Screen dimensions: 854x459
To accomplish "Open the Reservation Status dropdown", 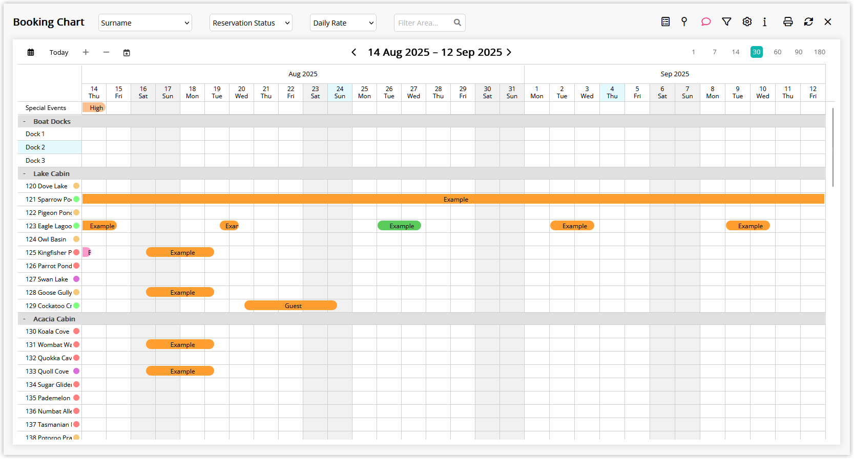I will pos(251,23).
